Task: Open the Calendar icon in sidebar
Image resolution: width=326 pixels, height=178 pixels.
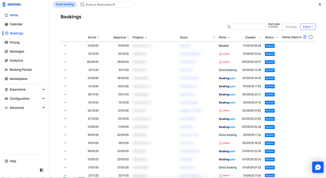Action: tap(6, 24)
